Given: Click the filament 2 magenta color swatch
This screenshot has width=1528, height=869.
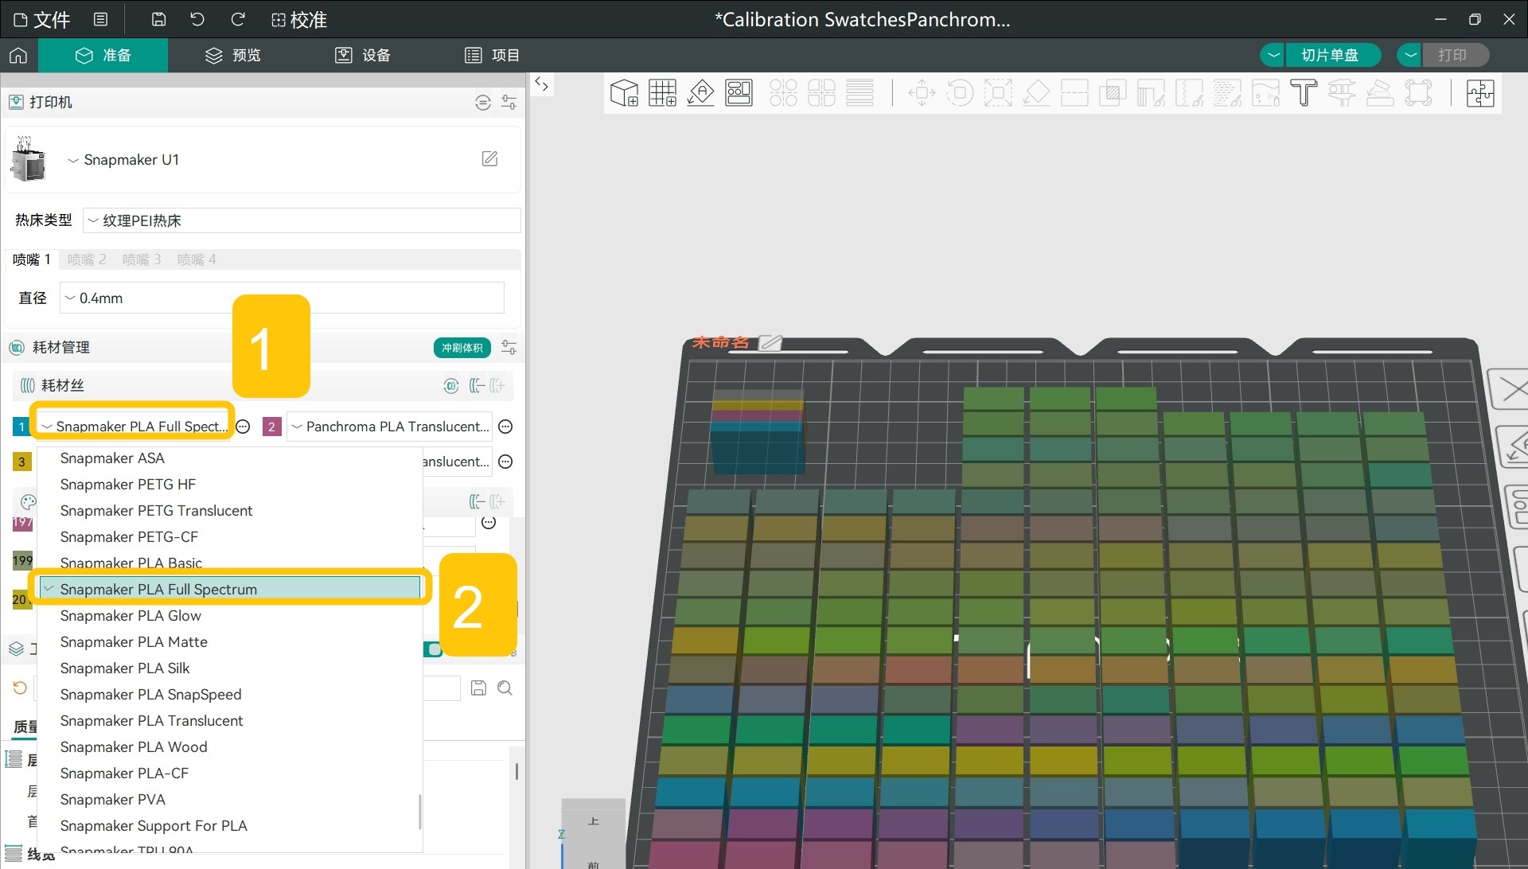Looking at the screenshot, I should tap(271, 427).
